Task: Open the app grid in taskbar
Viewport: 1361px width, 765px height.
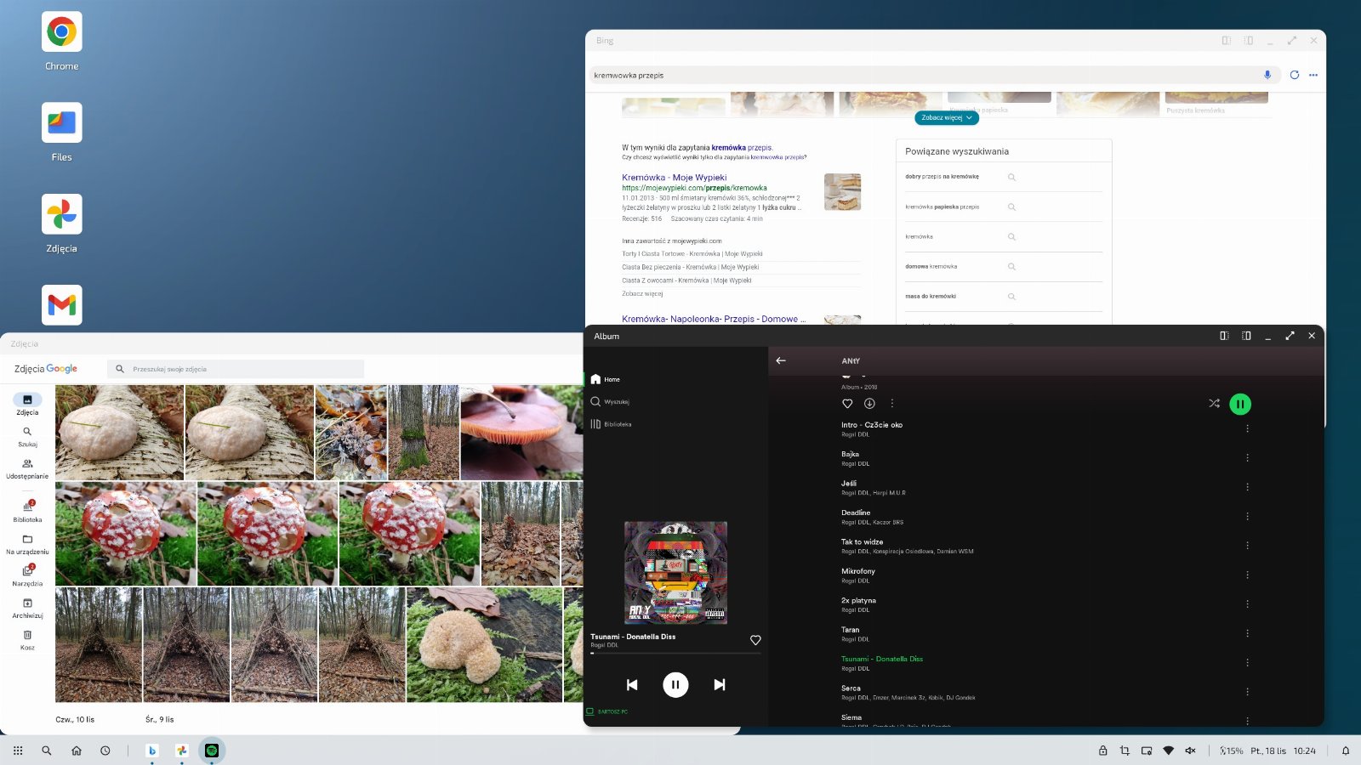Action: coord(18,751)
